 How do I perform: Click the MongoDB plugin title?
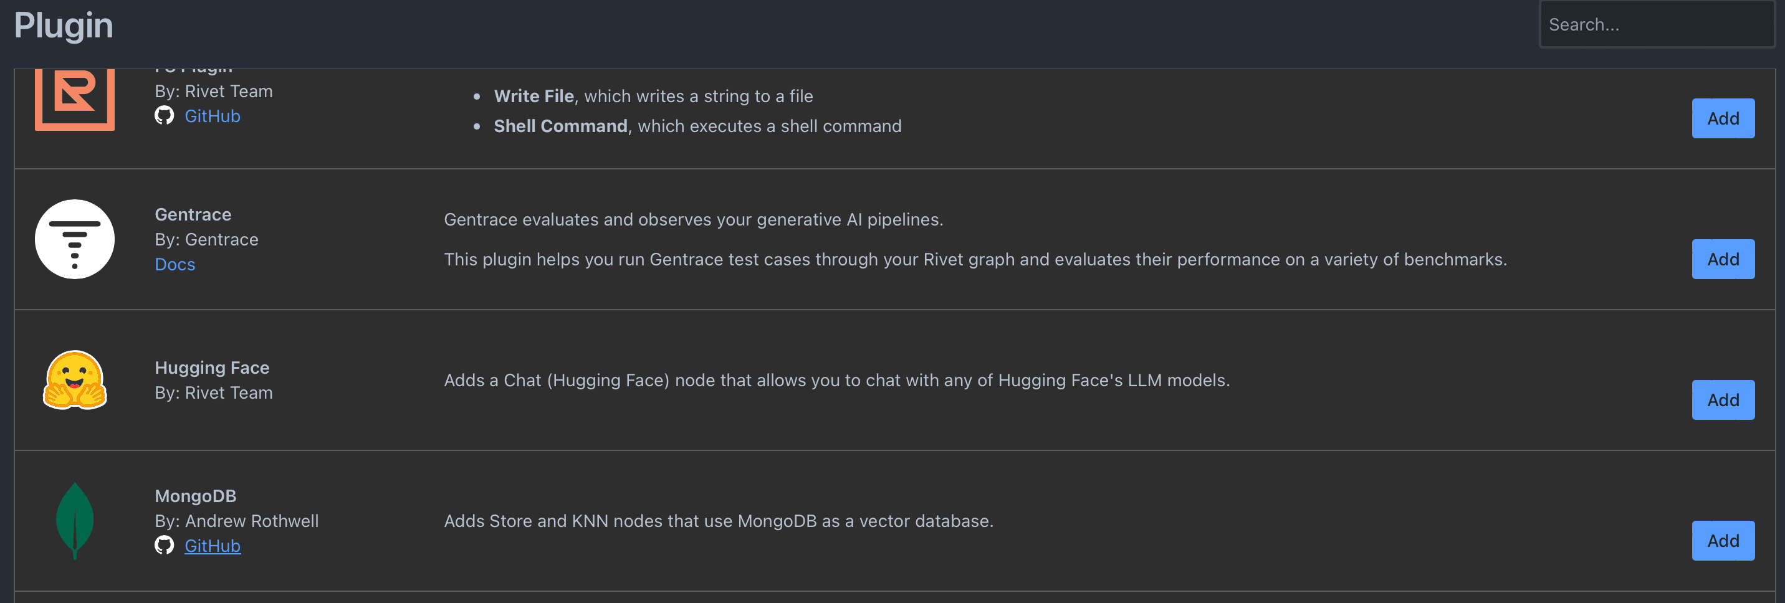click(196, 496)
